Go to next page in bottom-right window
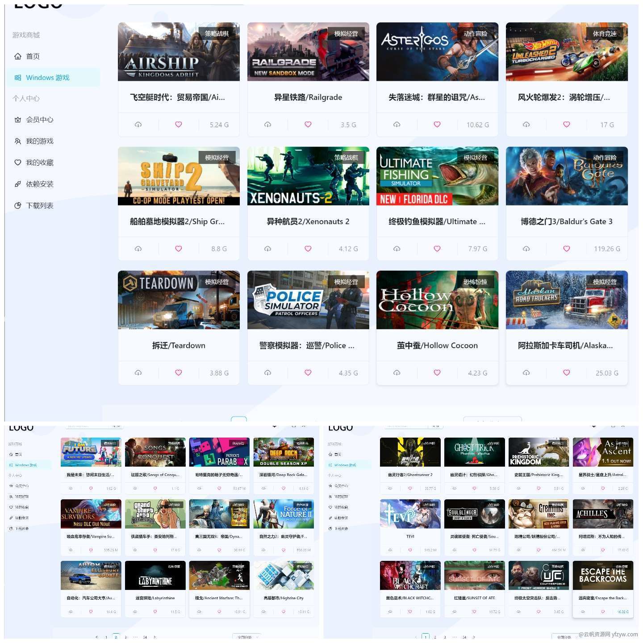 click(x=474, y=637)
